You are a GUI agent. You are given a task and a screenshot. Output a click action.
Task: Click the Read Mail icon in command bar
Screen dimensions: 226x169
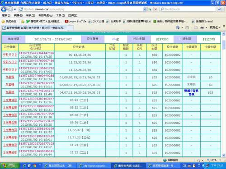pyautogui.click(x=196, y=27)
